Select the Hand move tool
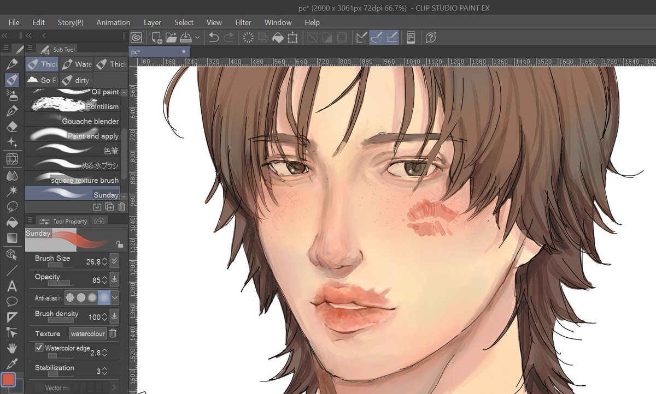The width and height of the screenshot is (656, 394). tap(12, 348)
